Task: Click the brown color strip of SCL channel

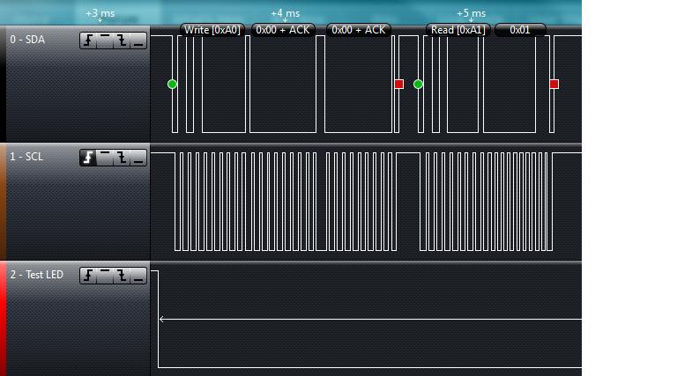Action: click(x=3, y=202)
